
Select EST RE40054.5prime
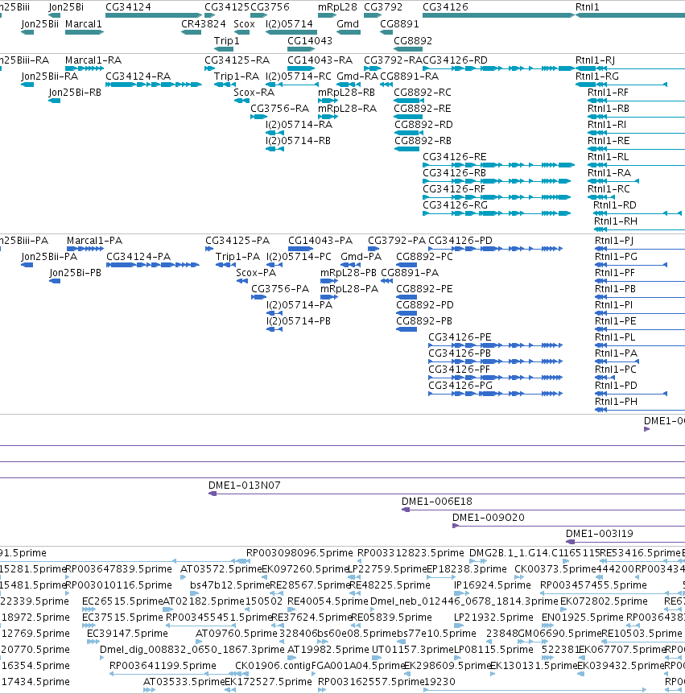(x=328, y=601)
